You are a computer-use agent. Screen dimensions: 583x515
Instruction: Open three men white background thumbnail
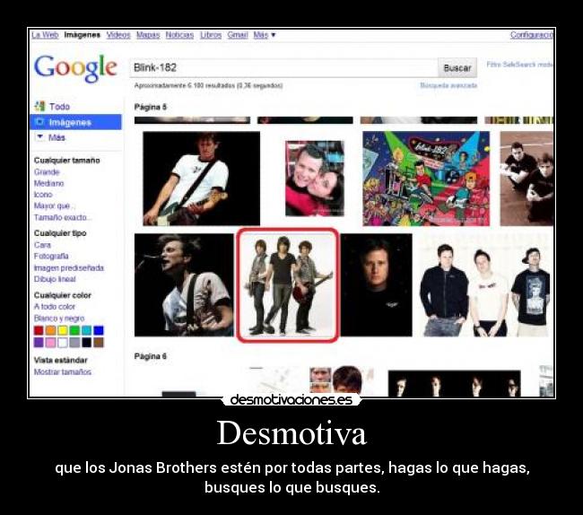[x=484, y=284]
